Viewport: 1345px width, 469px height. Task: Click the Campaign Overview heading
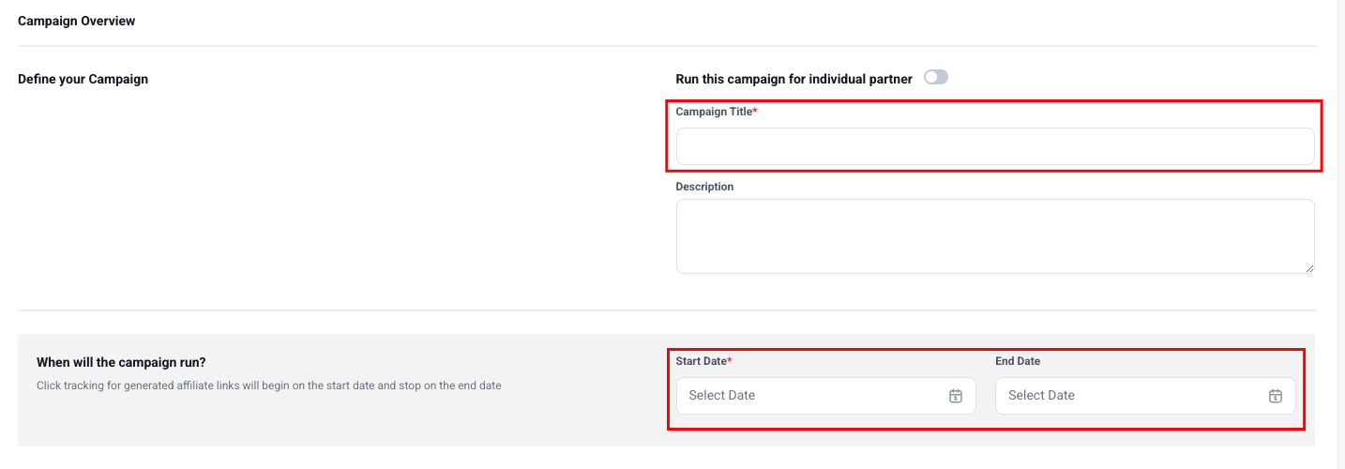[76, 21]
